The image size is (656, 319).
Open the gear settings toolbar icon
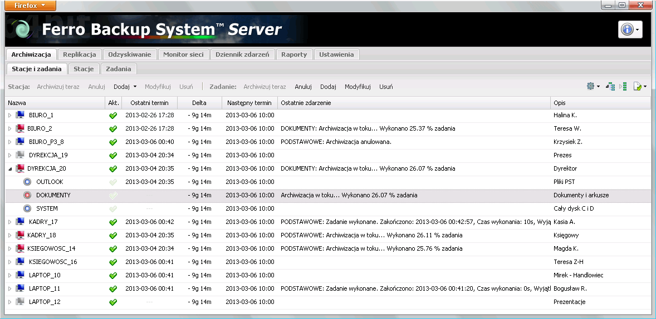tap(591, 87)
